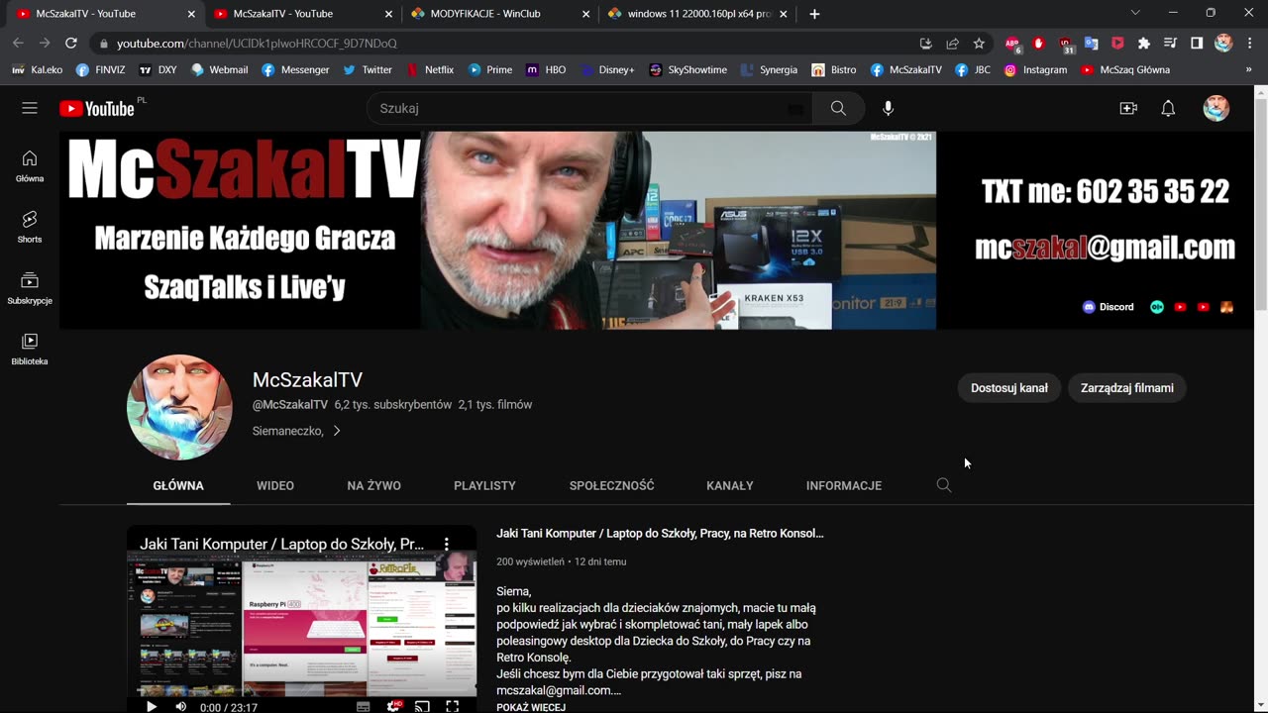Open SkyShowtime bookmark
The image size is (1268, 713).
(687, 70)
